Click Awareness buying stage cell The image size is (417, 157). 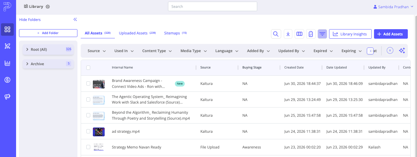point(252,147)
